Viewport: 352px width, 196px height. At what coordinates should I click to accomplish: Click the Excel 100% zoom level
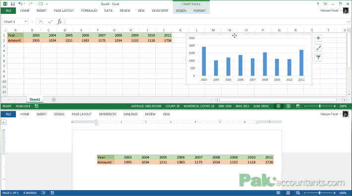[343, 106]
